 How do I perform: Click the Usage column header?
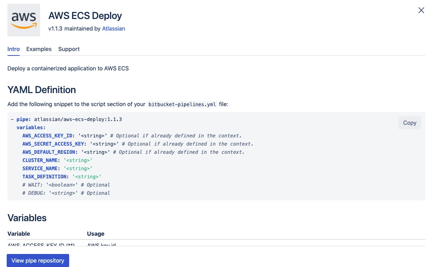click(96, 234)
